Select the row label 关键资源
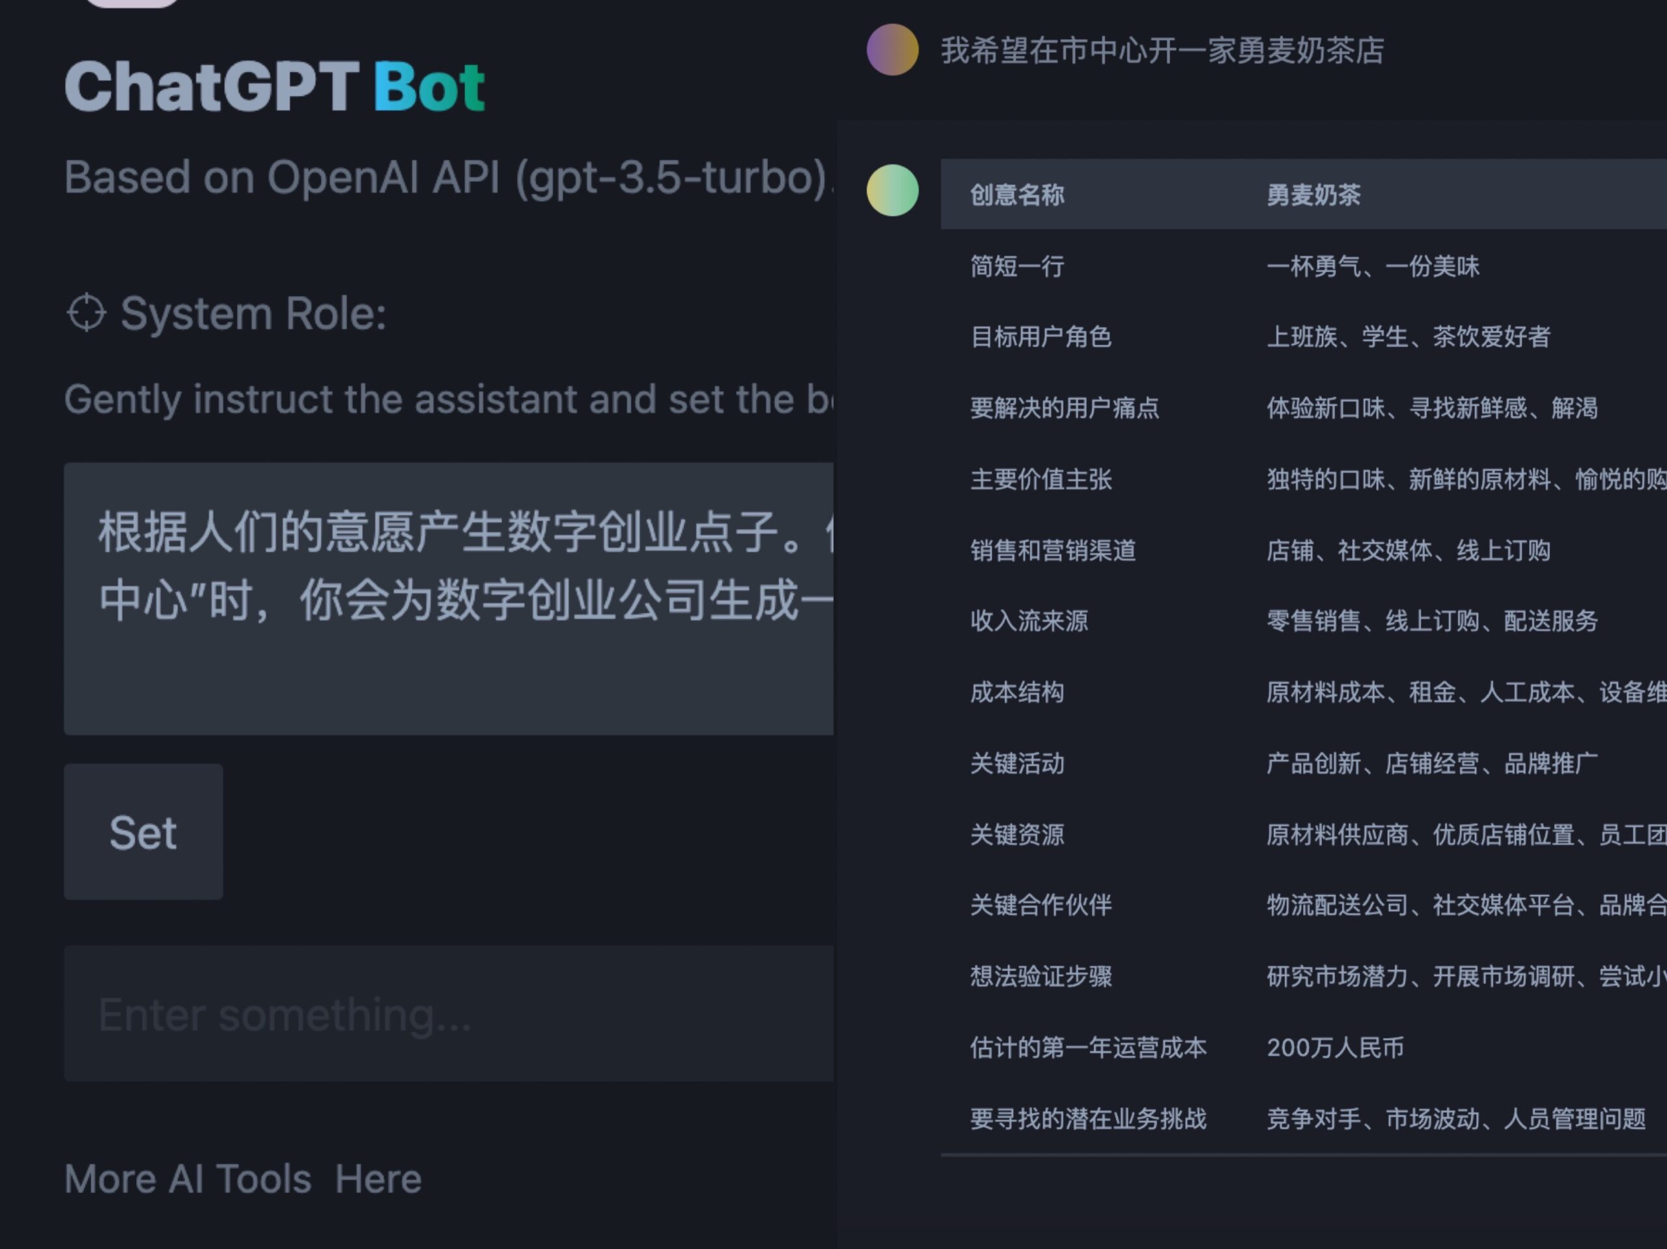This screenshot has width=1667, height=1249. pyautogui.click(x=1016, y=834)
